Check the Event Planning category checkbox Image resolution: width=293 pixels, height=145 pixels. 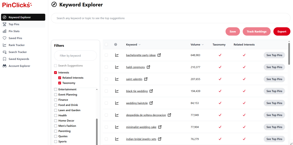[56, 95]
